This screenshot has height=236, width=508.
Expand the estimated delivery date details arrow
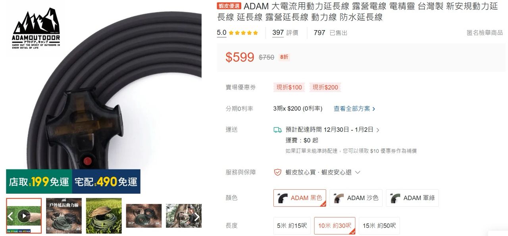tap(377, 130)
